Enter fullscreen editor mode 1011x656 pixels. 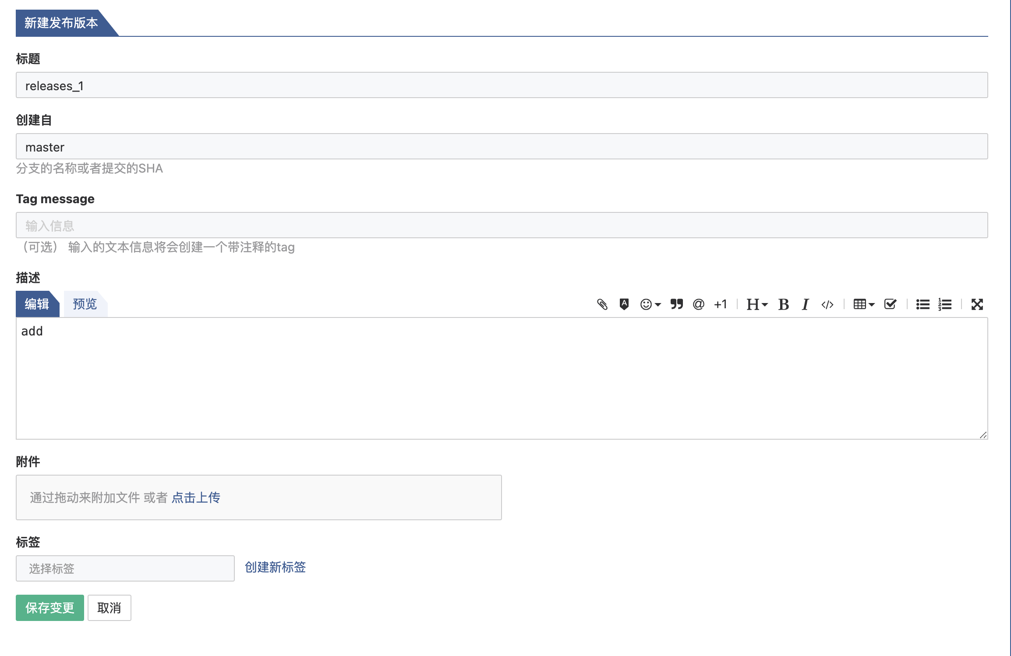click(x=977, y=304)
